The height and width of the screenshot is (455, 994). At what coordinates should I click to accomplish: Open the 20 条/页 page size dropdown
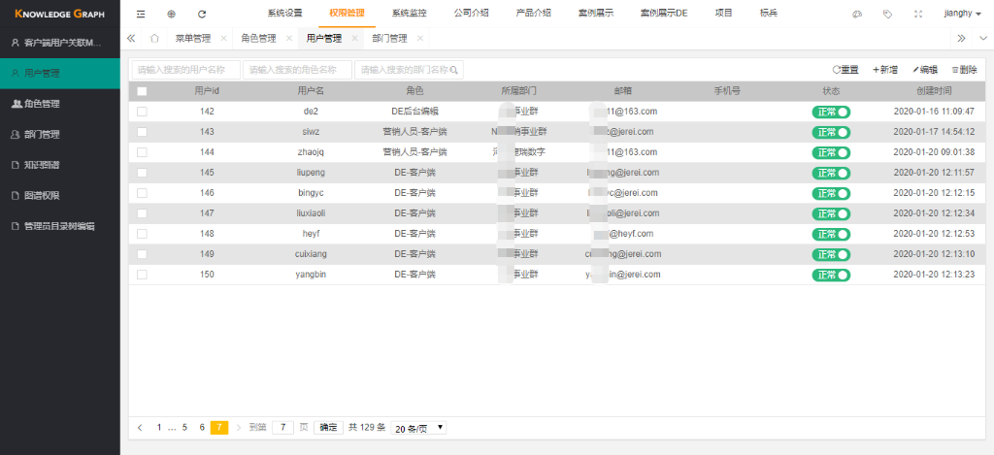tap(419, 428)
